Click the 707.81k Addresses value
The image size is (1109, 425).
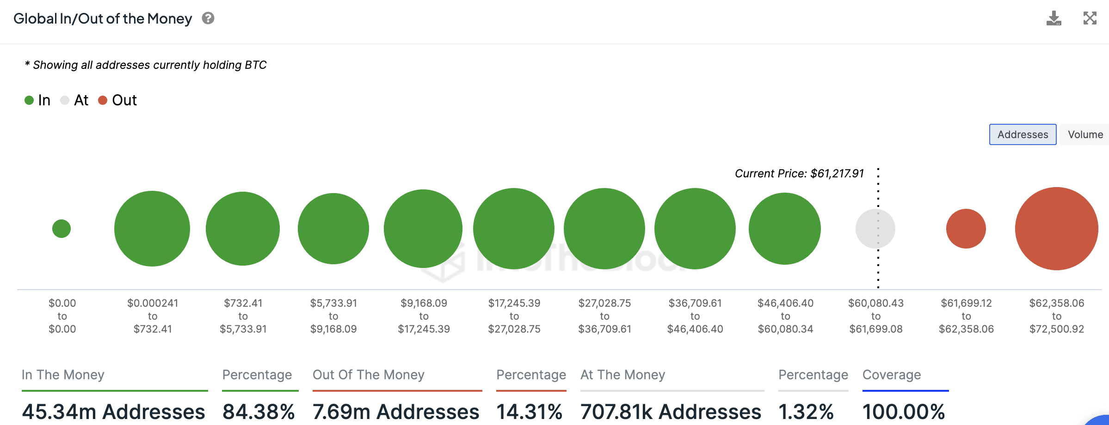(671, 412)
